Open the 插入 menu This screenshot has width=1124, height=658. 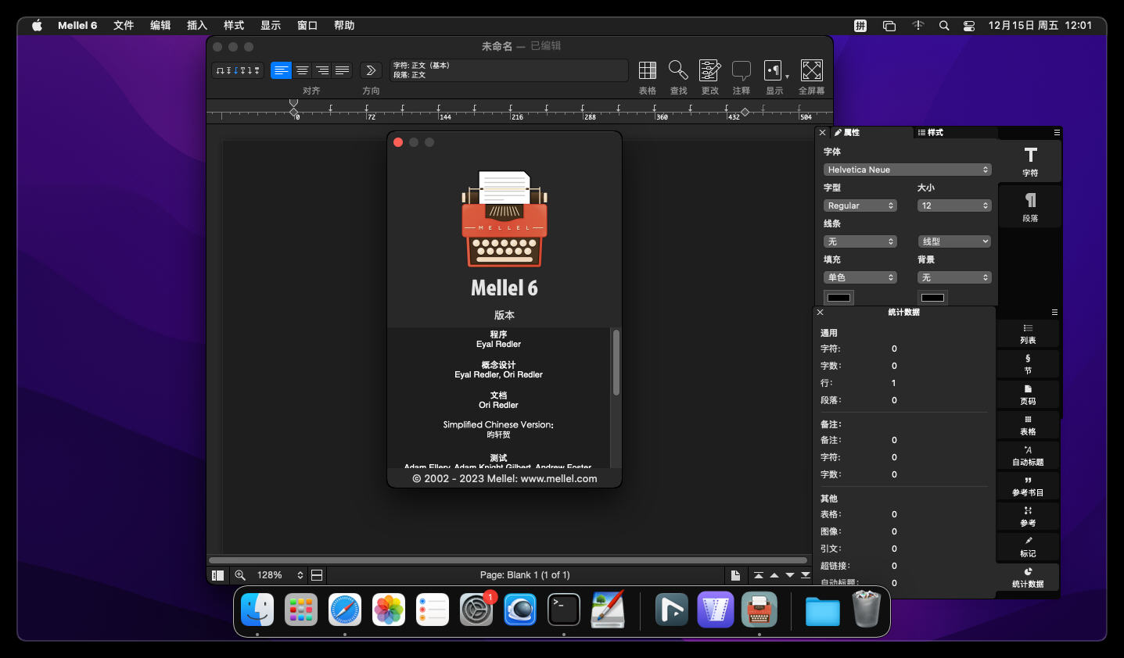coord(197,25)
